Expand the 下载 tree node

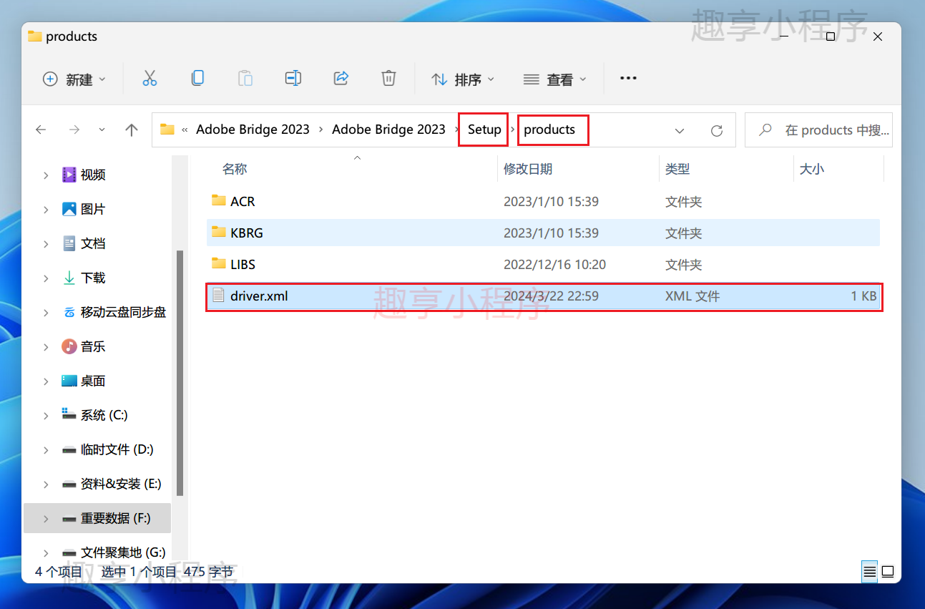[x=46, y=278]
